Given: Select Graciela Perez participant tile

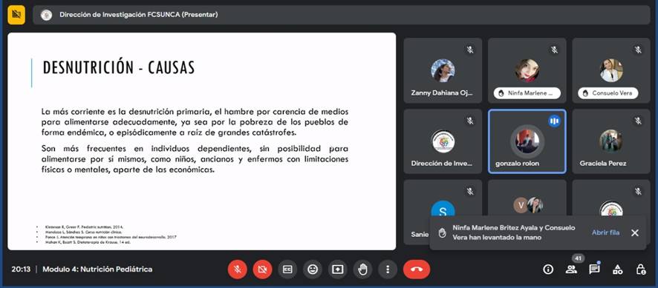Looking at the screenshot, I should coord(611,141).
